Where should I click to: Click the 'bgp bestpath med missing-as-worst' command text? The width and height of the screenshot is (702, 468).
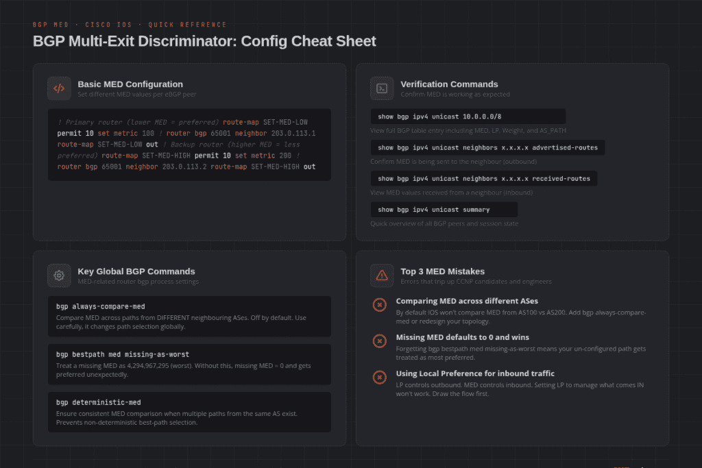point(123,354)
